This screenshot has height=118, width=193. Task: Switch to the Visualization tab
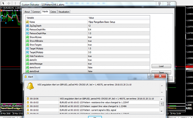tap(64, 12)
